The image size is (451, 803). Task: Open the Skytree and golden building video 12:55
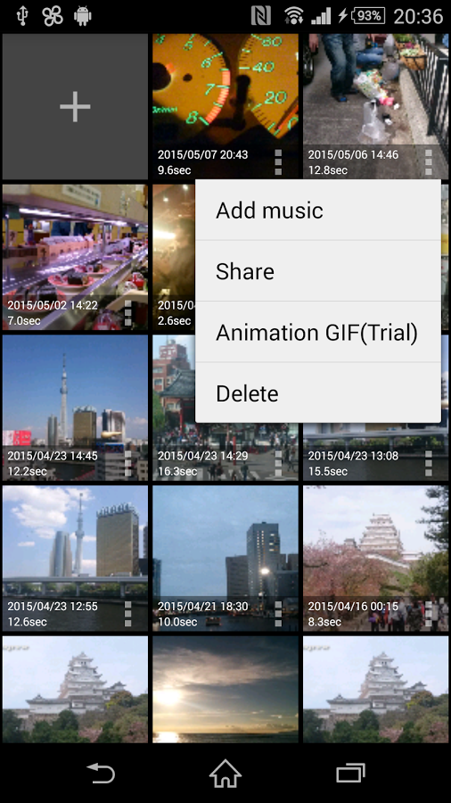click(x=75, y=559)
